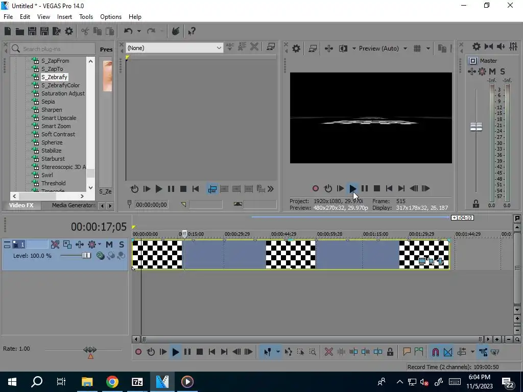Open Master bus audio properties gear
The height and width of the screenshot is (392, 523).
pyautogui.click(x=477, y=46)
